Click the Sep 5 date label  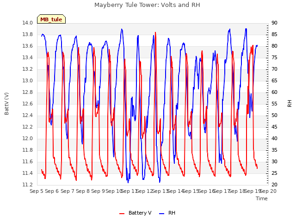37,191
